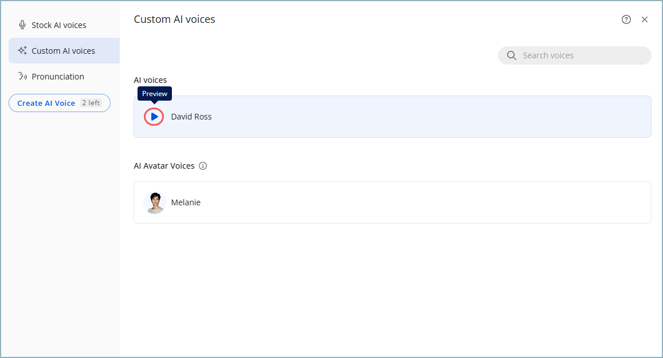Select the Custom AI voices tab label
Screen dimensions: 663x358
[63, 51]
